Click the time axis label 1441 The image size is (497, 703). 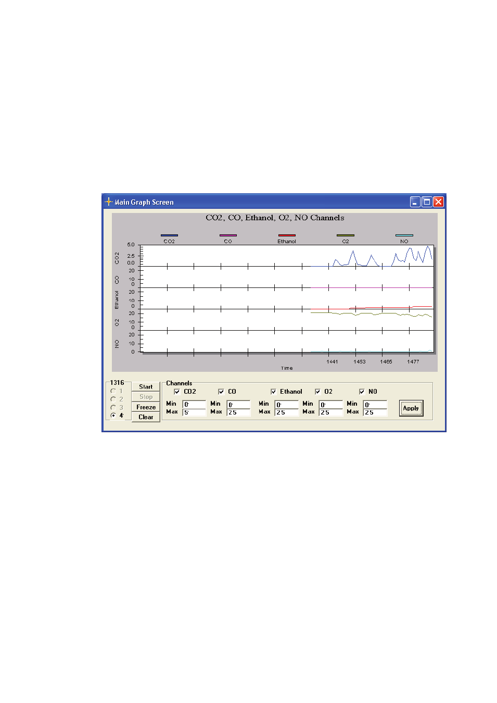pyautogui.click(x=332, y=361)
